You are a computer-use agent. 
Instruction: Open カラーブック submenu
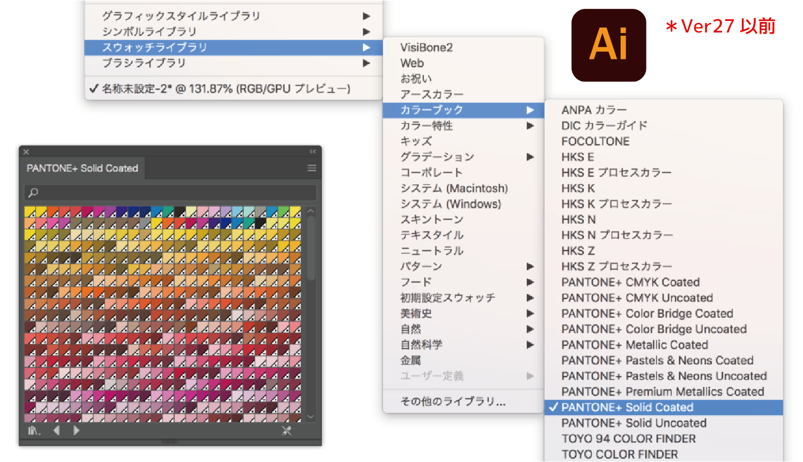[x=464, y=110]
